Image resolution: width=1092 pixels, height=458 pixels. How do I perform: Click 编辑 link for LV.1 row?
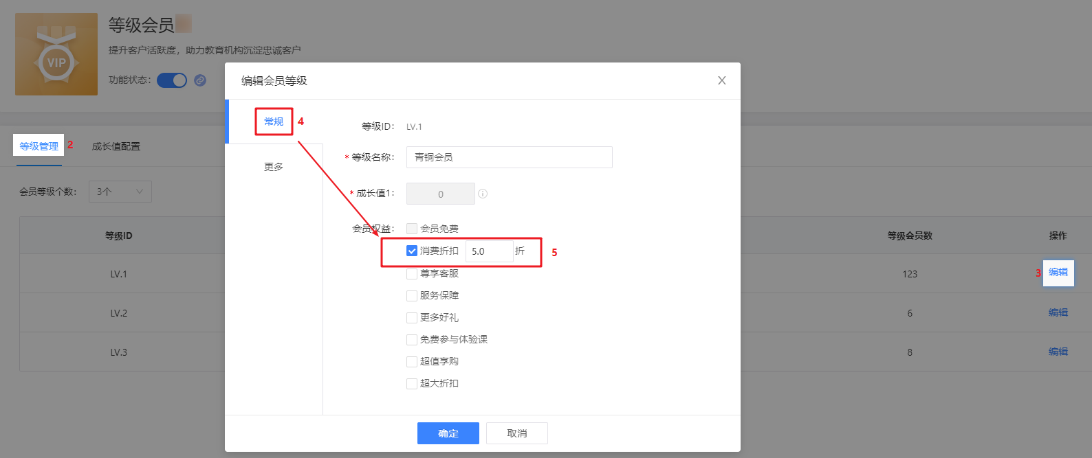point(1058,273)
